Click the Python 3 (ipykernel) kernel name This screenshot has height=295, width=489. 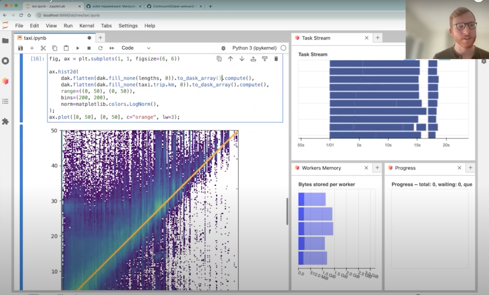pyautogui.click(x=254, y=48)
